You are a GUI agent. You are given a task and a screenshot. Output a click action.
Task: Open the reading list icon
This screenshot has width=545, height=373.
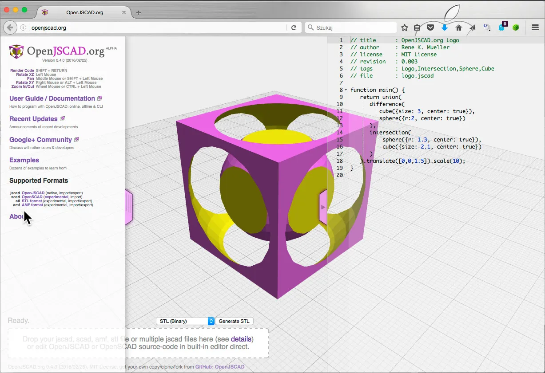(x=417, y=27)
